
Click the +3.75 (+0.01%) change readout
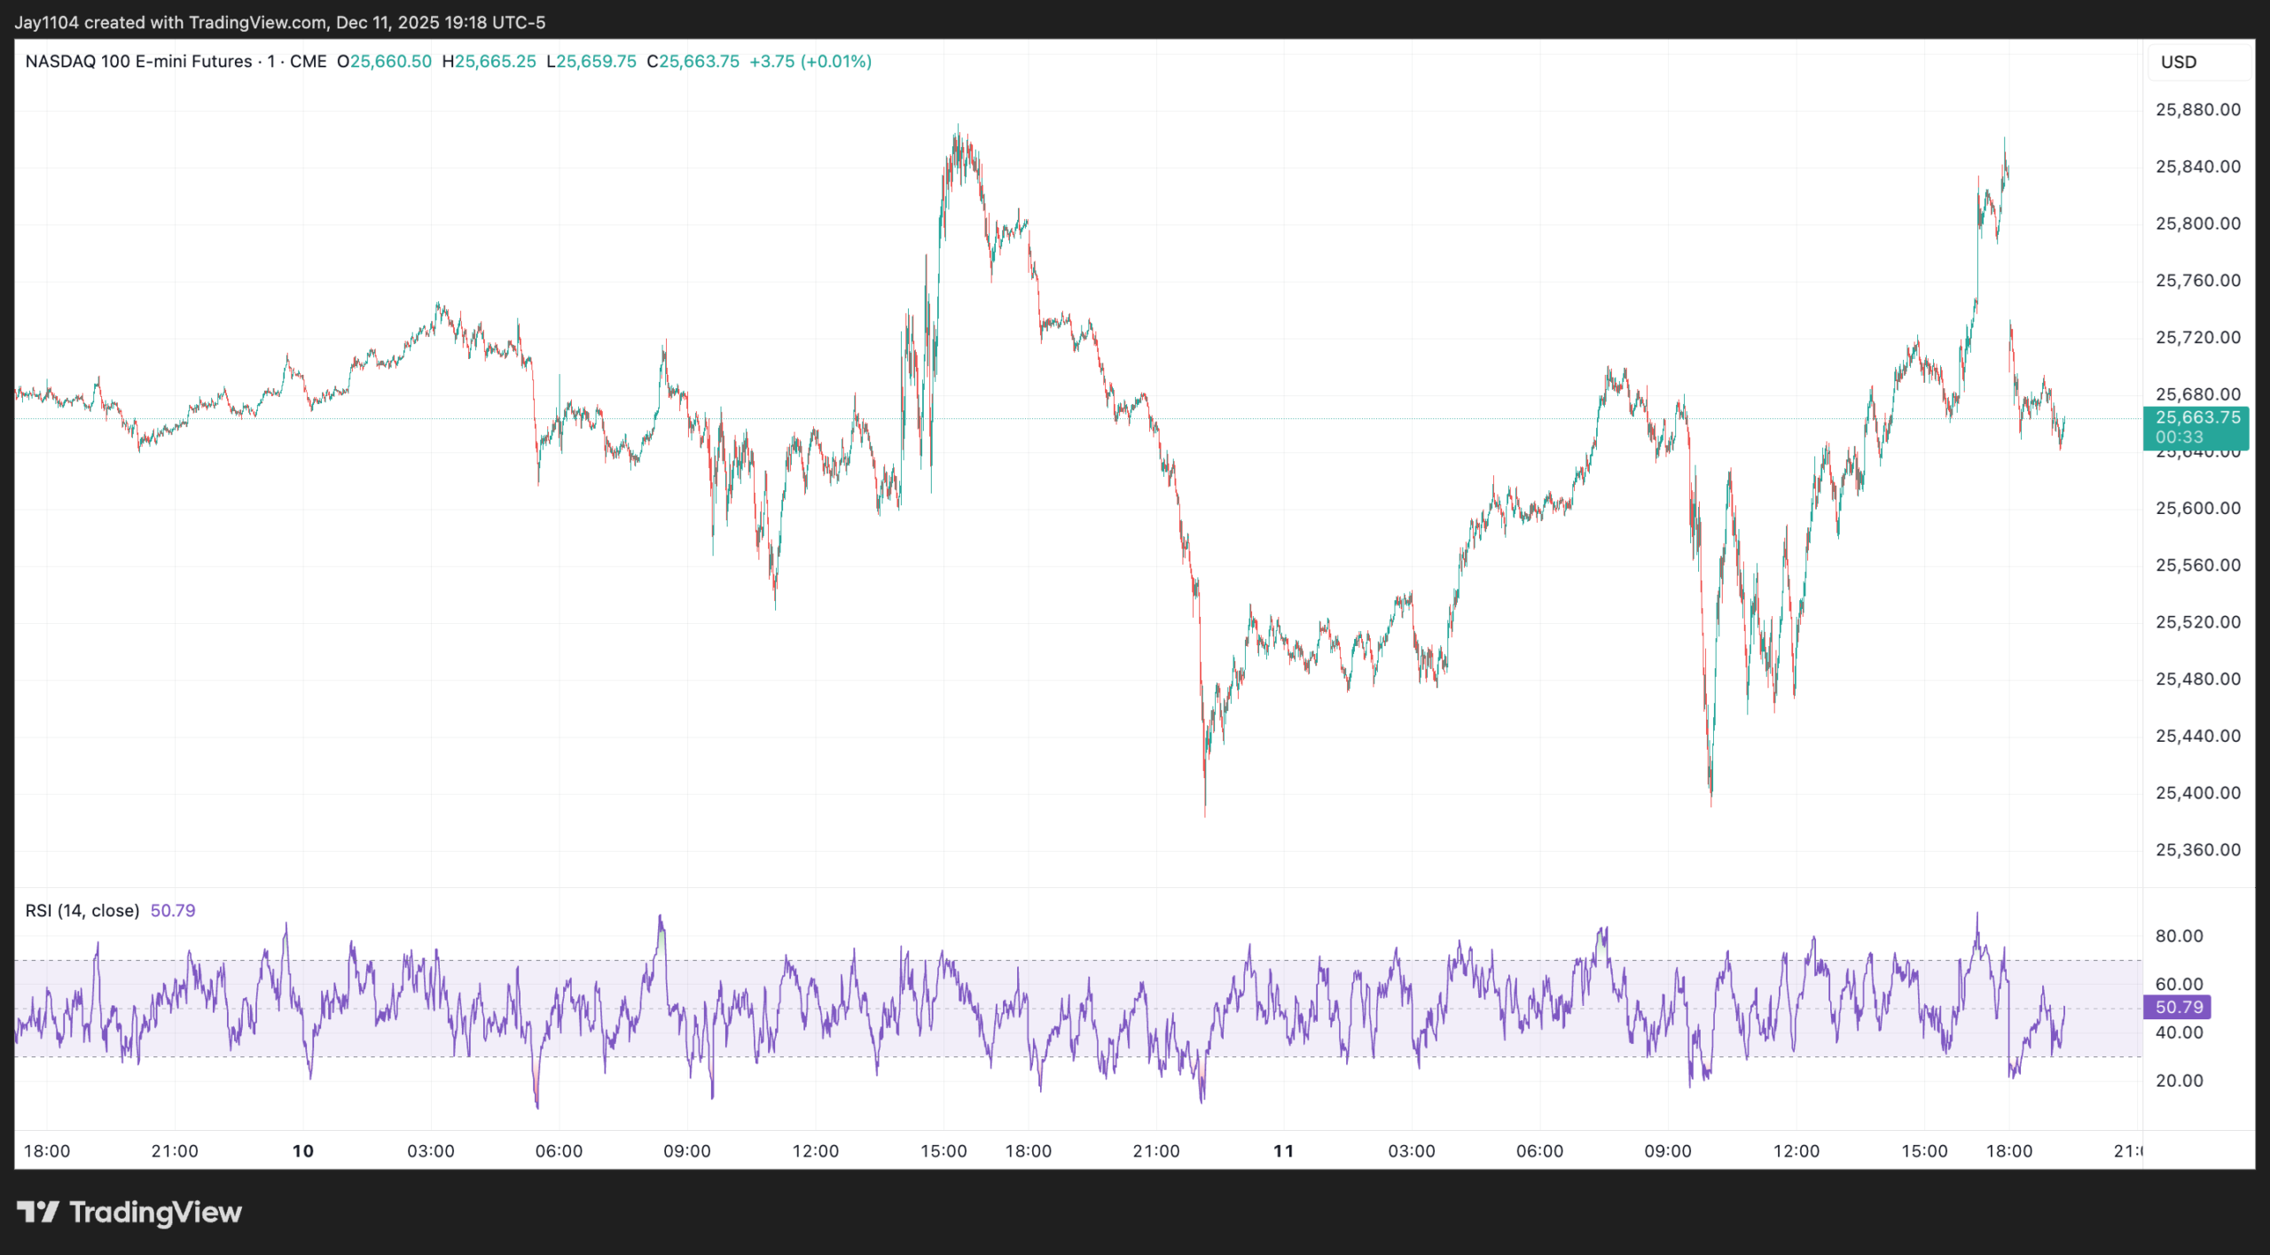point(810,61)
